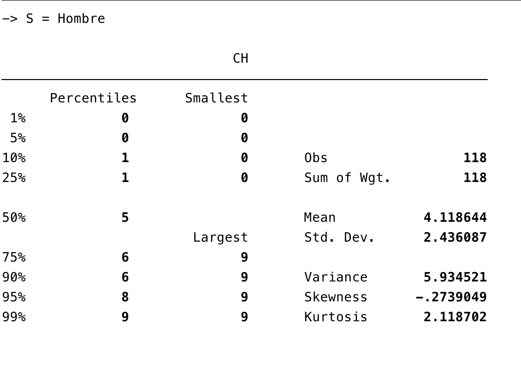Image resolution: width=521 pixels, height=366 pixels.
Task: Select the Obs value 118
Action: click(x=475, y=158)
